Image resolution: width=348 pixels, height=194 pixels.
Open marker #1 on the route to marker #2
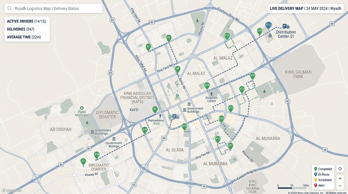(x=148, y=47)
